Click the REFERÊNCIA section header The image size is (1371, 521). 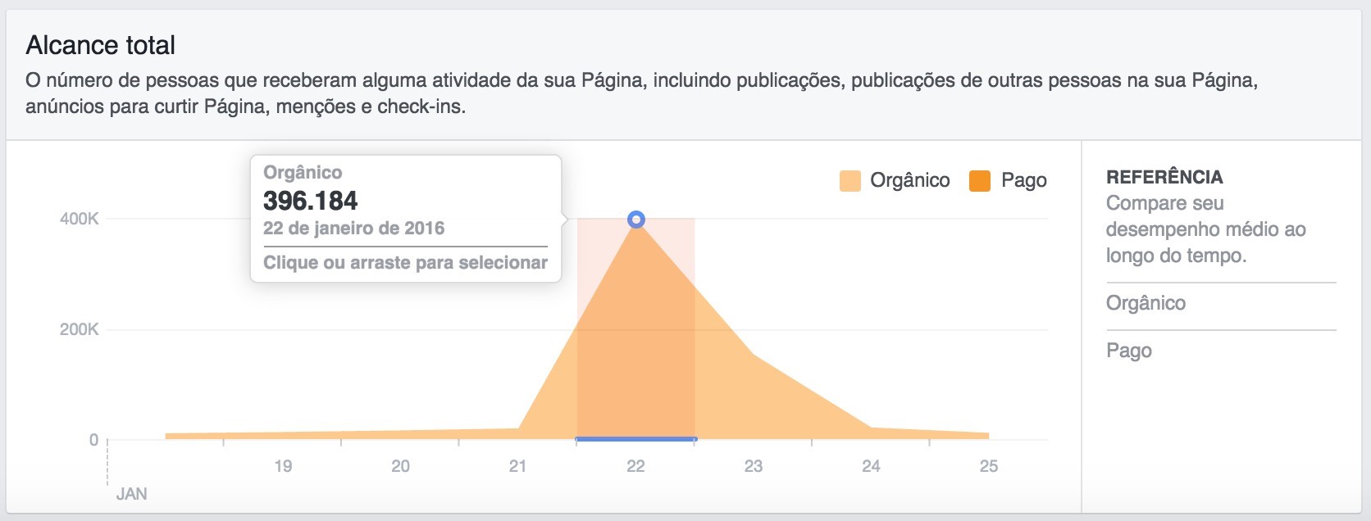1164,177
